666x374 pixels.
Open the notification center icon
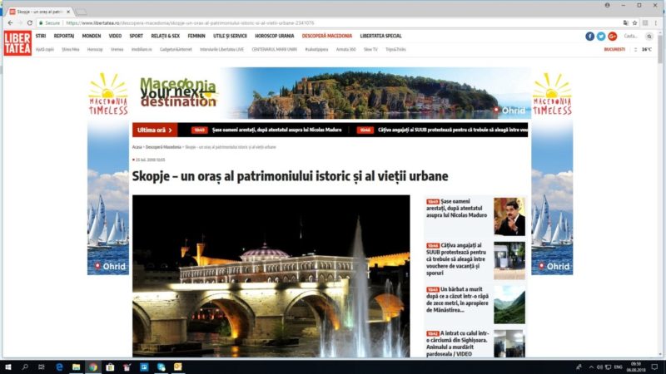pos(654,367)
